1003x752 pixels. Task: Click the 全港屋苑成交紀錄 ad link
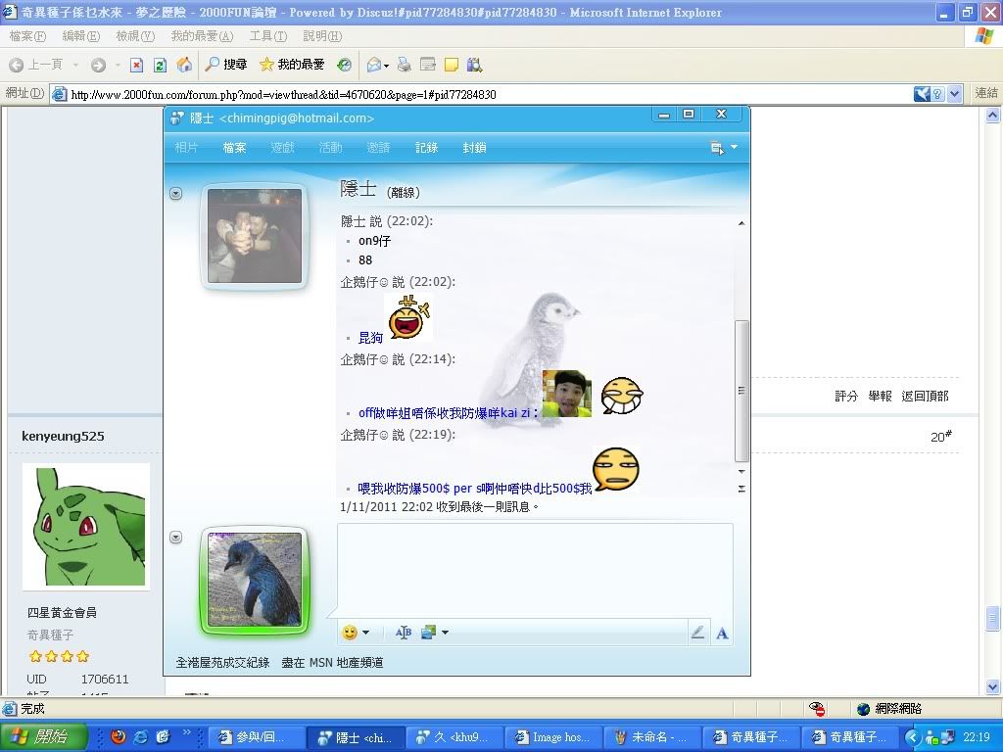click(222, 663)
